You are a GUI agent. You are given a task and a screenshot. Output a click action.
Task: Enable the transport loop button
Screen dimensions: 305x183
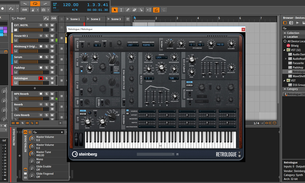pos(35,3)
